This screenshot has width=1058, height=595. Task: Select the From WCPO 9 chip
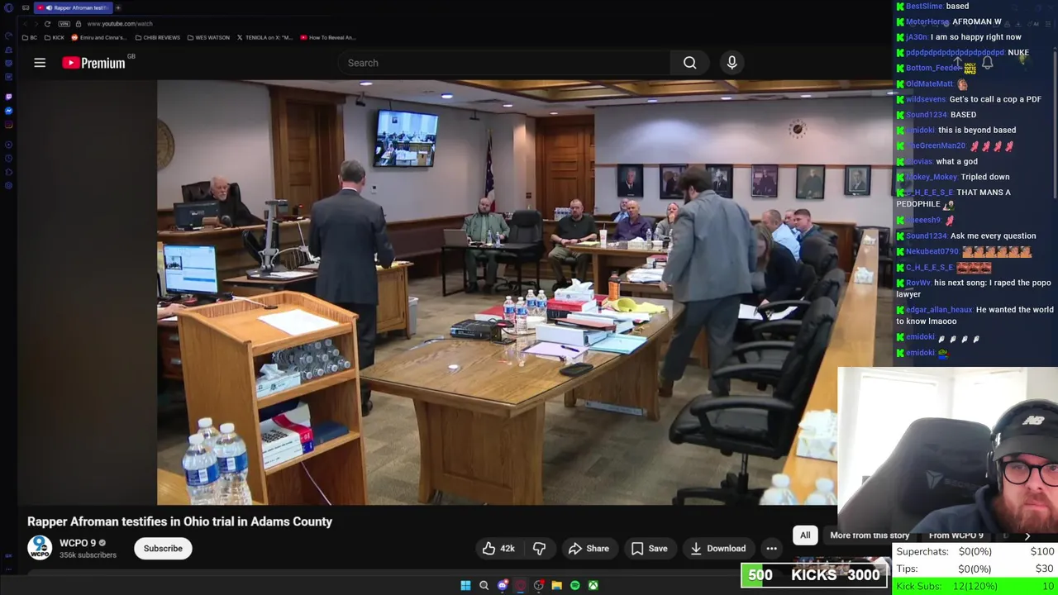[956, 535]
